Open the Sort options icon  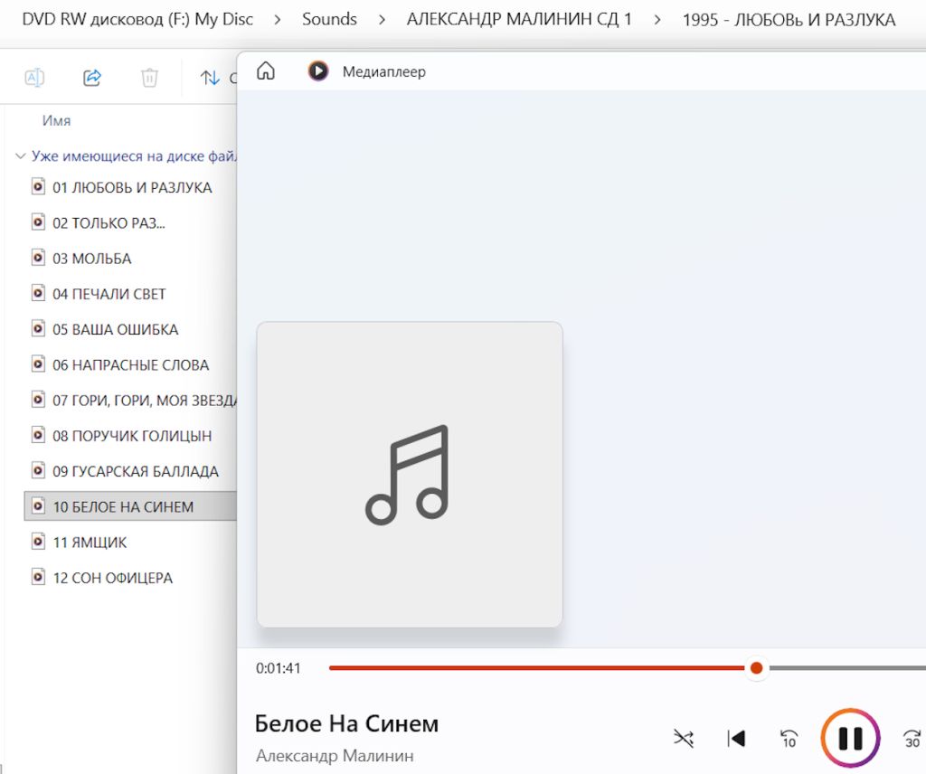pyautogui.click(x=210, y=78)
